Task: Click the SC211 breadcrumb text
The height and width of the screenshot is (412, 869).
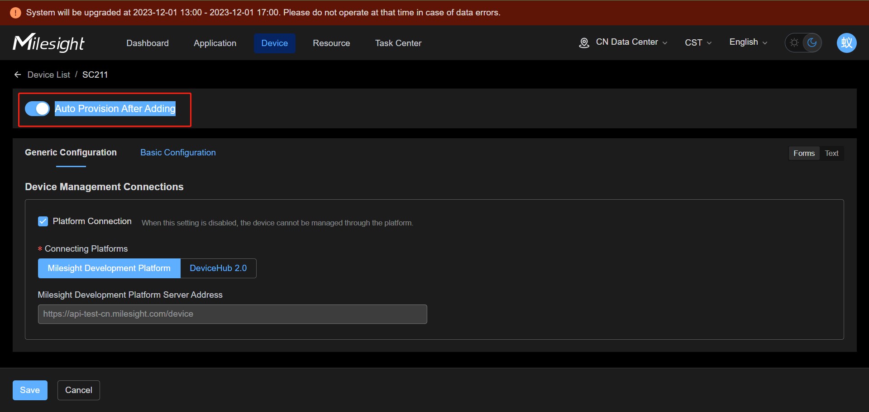Action: pyautogui.click(x=95, y=75)
